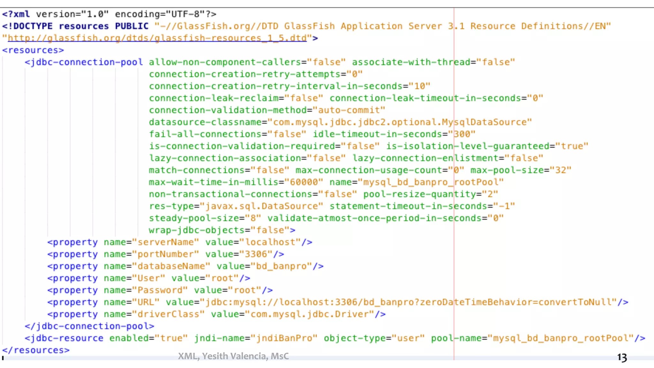Click max-pool-size "32" value
The height and width of the screenshot is (368, 654).
click(x=560, y=170)
